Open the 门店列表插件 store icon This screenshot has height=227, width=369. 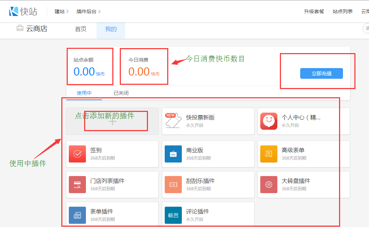click(x=77, y=185)
